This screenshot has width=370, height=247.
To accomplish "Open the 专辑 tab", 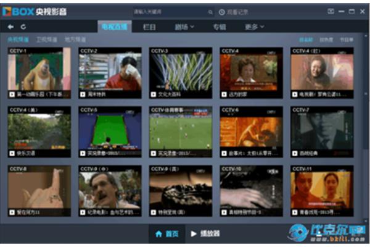I will click(x=220, y=27).
